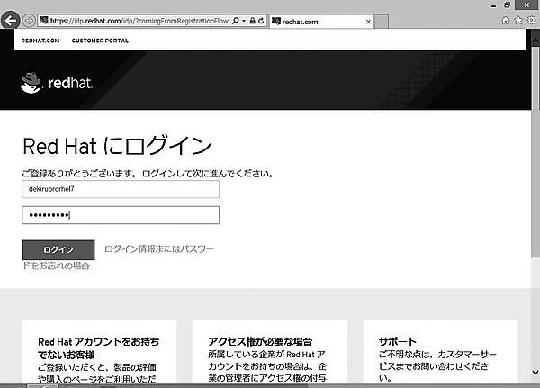Screen dimensions: 540x388
Task: Click the username field with dekiruprorhel7
Action: click(x=121, y=189)
